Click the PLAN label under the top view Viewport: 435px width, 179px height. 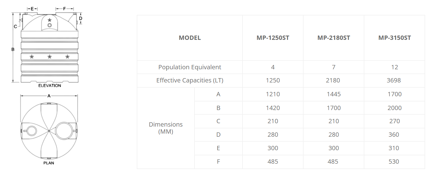click(49, 163)
